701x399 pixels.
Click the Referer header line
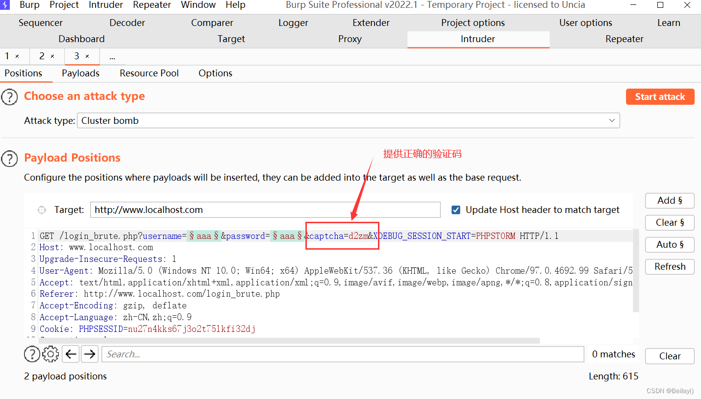160,294
